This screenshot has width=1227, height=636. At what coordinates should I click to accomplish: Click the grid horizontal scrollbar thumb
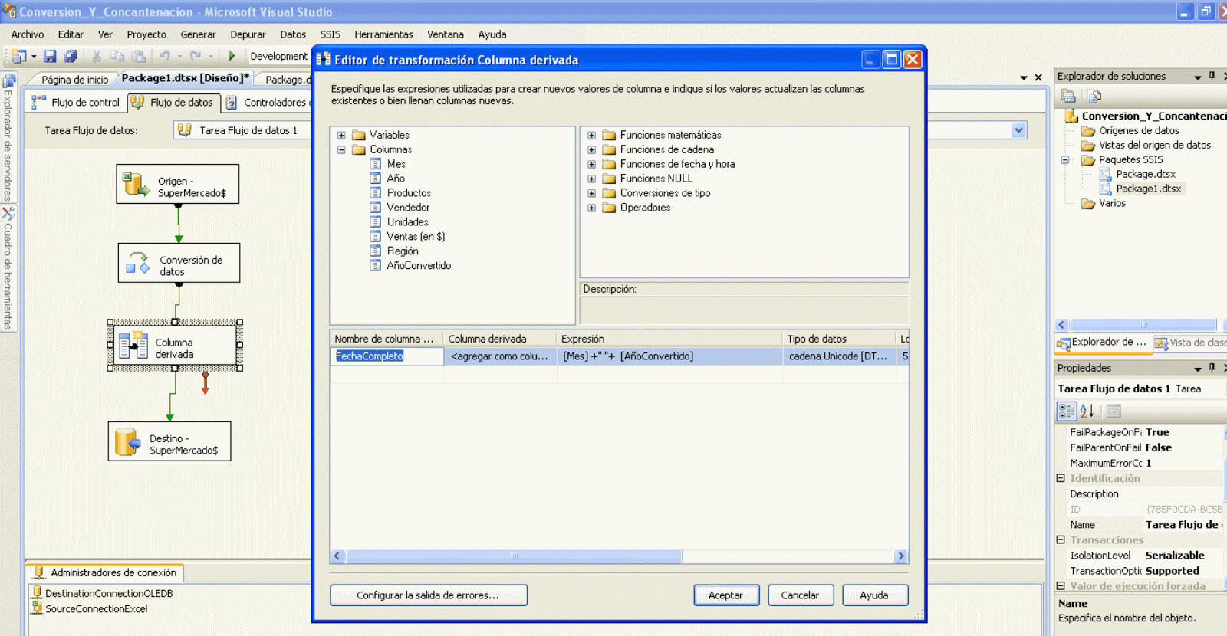514,556
